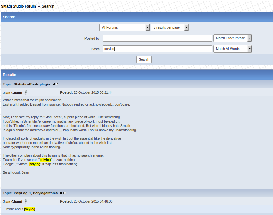Image resolution: width=273 pixels, height=215 pixels.
Task: Click the Posts field containing polylog
Action: point(157,49)
